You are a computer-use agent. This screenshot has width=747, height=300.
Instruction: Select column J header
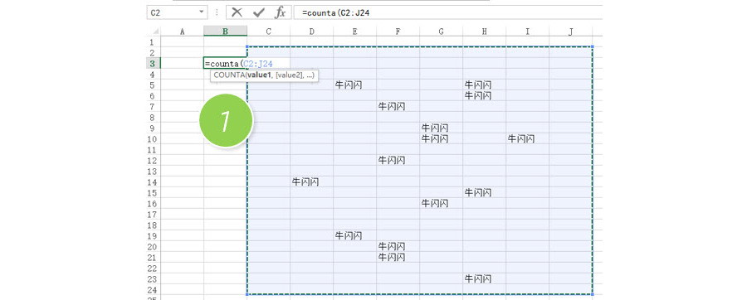pos(571,31)
